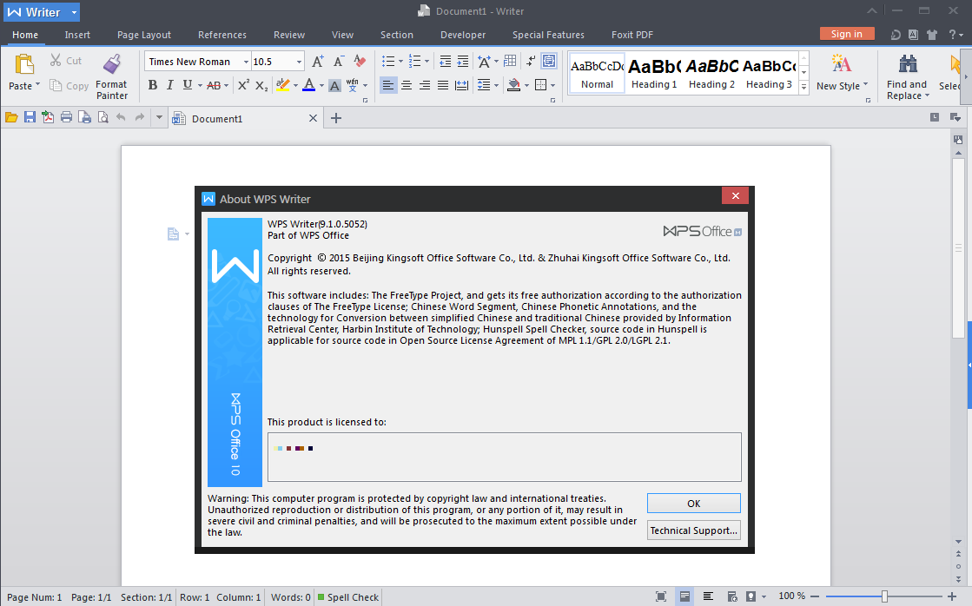Export to PDF from quick access toolbar

coord(48,117)
